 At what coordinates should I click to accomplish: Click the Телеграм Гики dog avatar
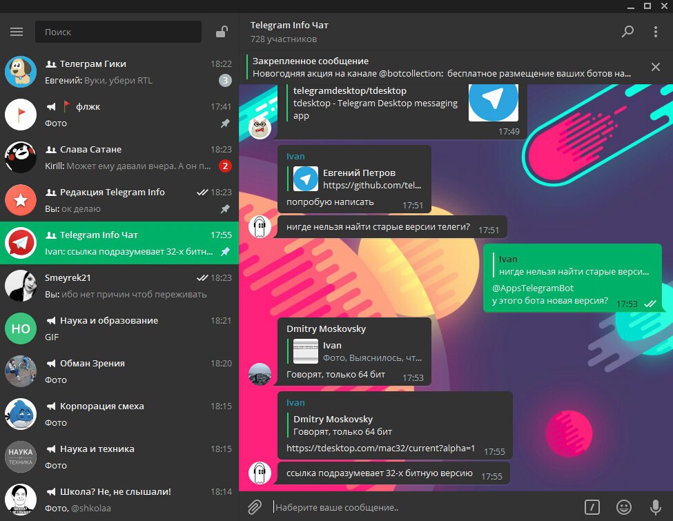pyautogui.click(x=21, y=72)
